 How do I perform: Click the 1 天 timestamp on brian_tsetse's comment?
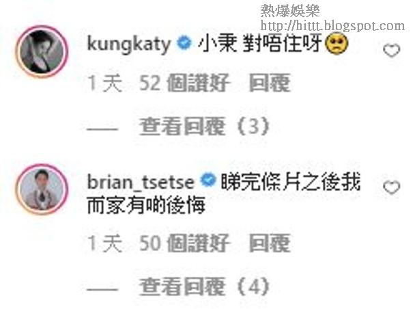(x=105, y=243)
